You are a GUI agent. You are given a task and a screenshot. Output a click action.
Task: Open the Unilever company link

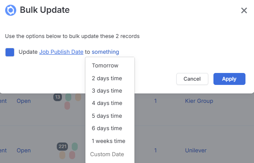[196, 151]
